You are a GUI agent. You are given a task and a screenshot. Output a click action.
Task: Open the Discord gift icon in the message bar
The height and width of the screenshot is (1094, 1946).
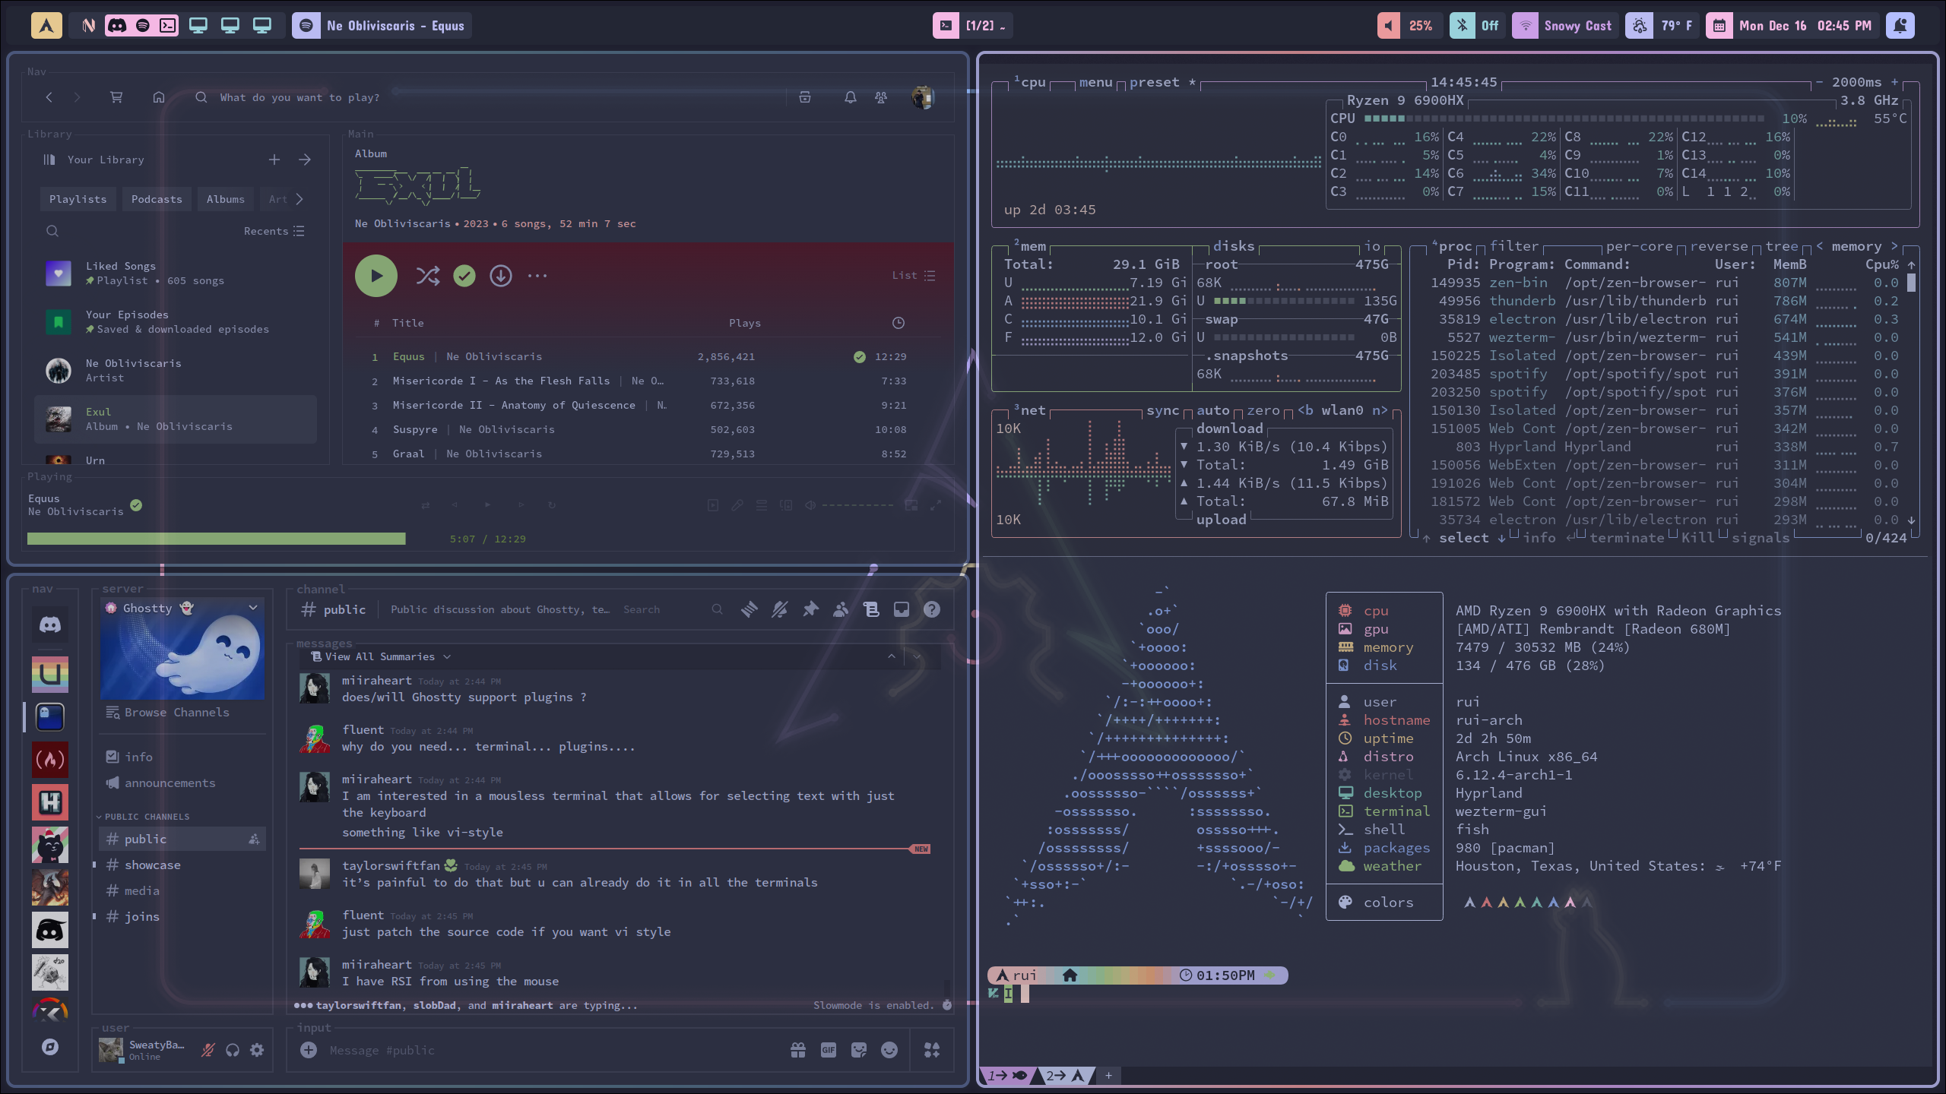[798, 1050]
